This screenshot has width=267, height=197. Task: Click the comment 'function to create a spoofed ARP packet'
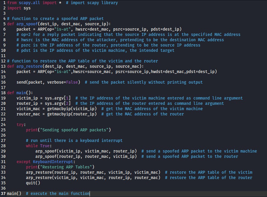[x=55, y=19]
